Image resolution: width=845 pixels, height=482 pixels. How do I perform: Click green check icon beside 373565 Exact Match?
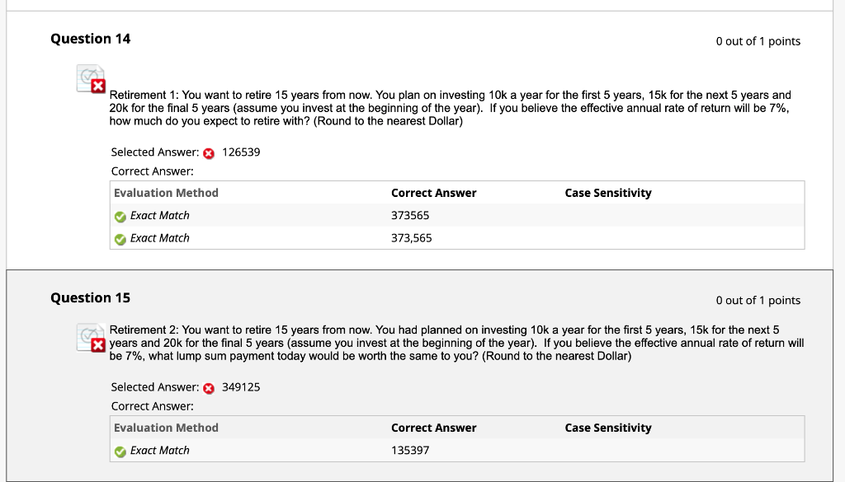[x=120, y=216]
